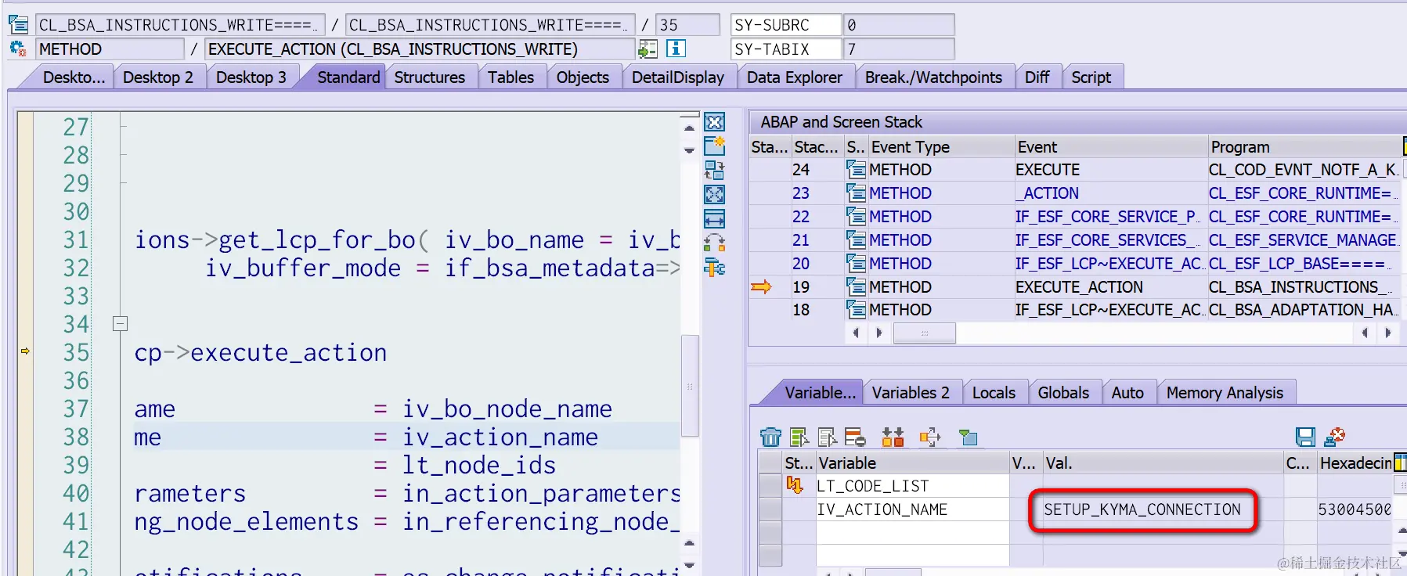1407x576 pixels.
Task: Click the floppy disk save icon
Action: [x=1305, y=437]
